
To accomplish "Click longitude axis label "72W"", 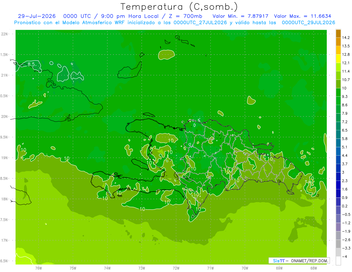I will [176, 268].
